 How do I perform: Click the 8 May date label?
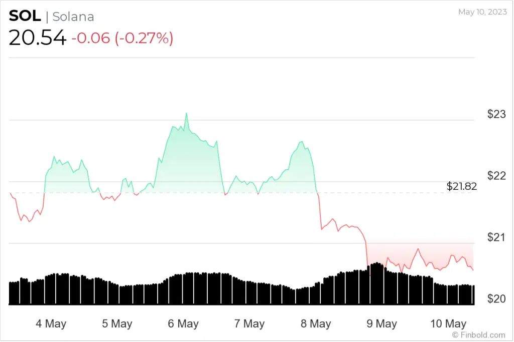[x=316, y=323]
